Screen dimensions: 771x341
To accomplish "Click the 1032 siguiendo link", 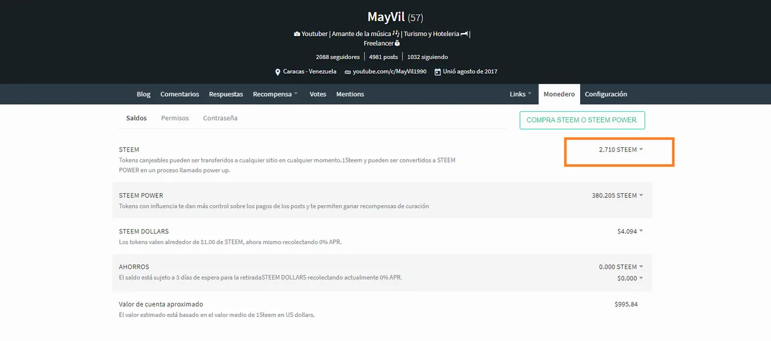I will pos(428,57).
